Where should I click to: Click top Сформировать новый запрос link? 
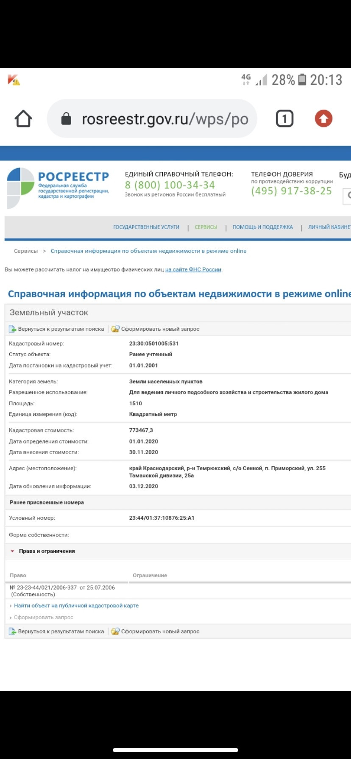tap(160, 329)
